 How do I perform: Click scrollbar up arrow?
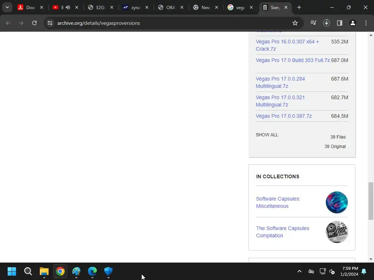point(371,35)
